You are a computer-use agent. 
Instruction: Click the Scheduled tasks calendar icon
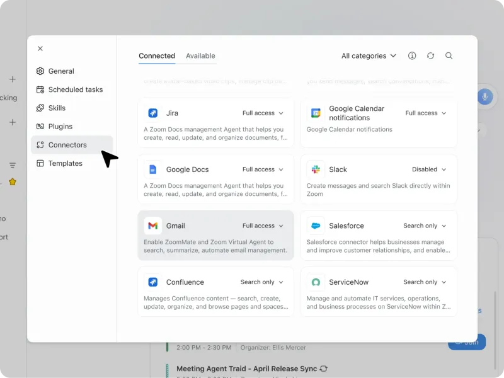click(x=40, y=89)
